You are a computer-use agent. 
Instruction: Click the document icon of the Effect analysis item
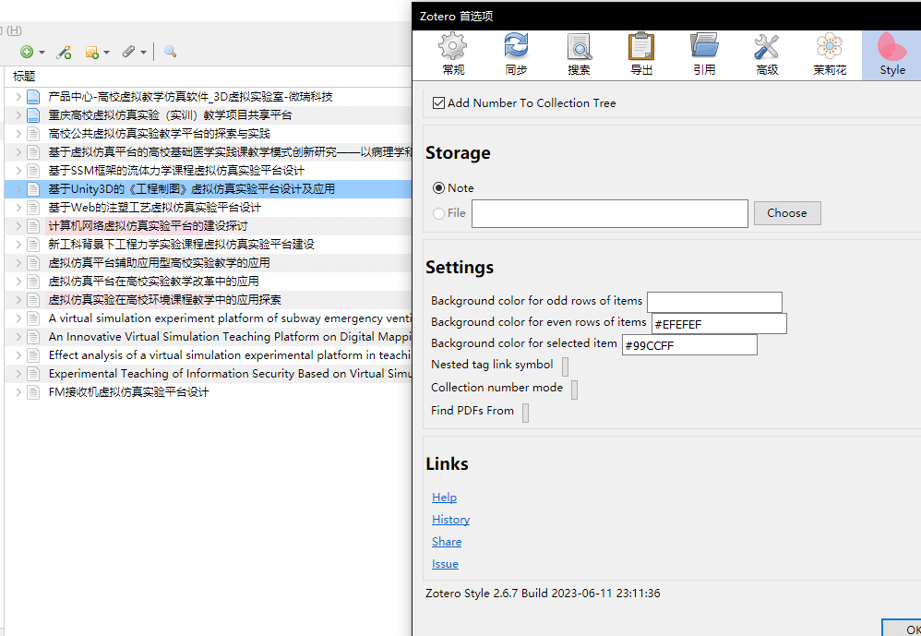click(33, 355)
